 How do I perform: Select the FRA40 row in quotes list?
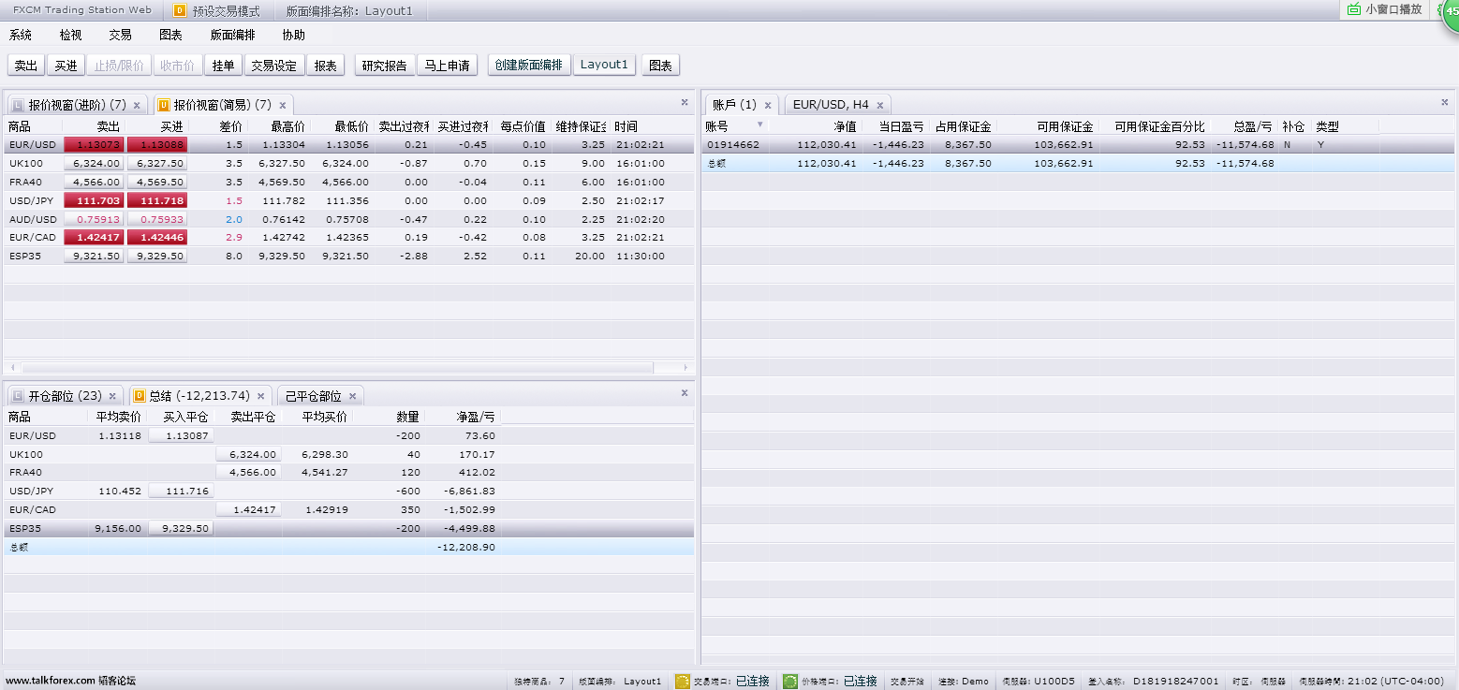349,182
